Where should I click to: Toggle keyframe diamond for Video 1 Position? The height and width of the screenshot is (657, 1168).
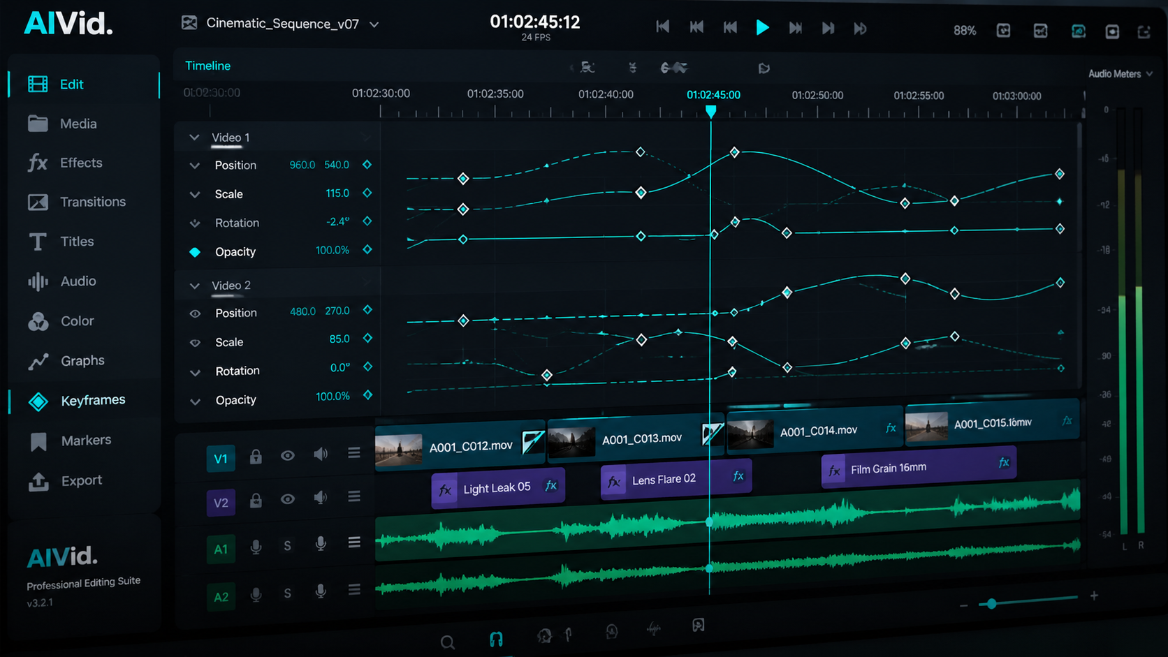coord(367,164)
